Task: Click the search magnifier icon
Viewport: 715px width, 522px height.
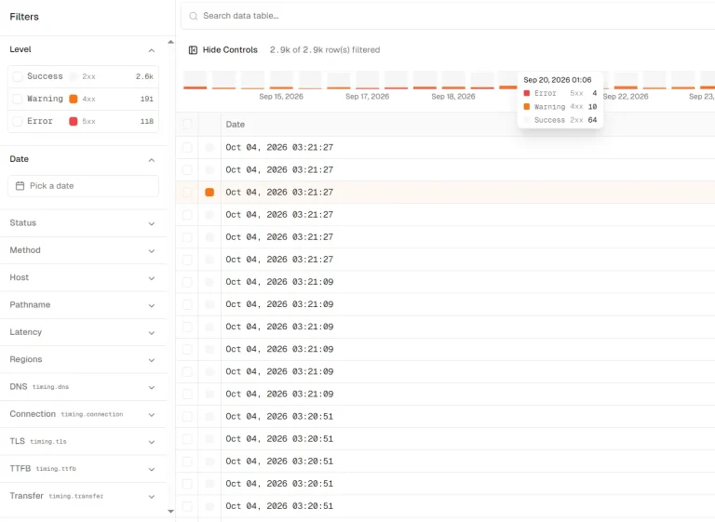Action: pyautogui.click(x=194, y=16)
